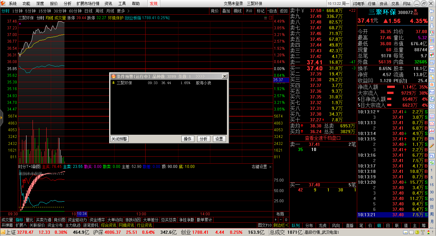This screenshot has width=436, height=236.
Task: Select the 资金驱动力 indicator tab
Action: (77, 220)
